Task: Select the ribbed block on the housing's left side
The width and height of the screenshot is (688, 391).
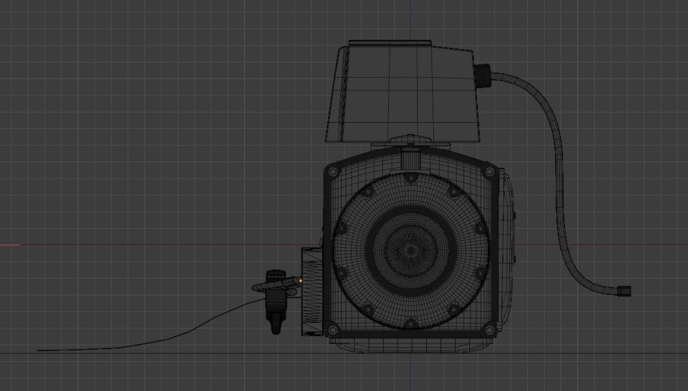Action: coord(312,292)
